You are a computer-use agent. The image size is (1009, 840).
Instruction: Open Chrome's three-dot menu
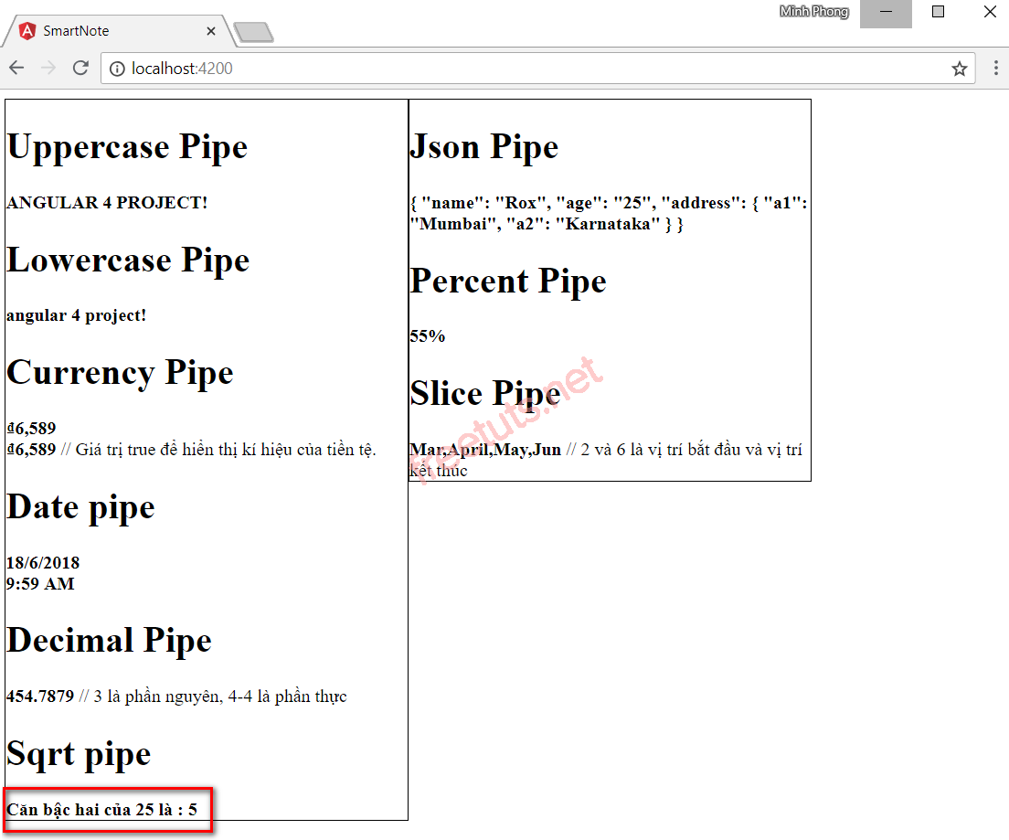point(996,68)
